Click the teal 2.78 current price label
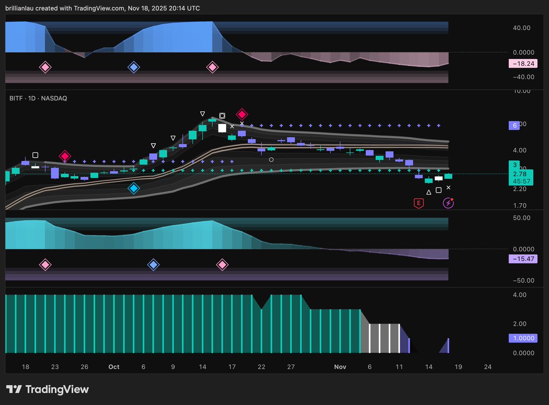This screenshot has height=405, width=549. [x=519, y=174]
